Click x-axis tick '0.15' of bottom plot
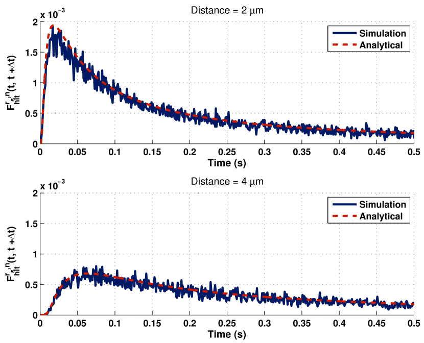Screen dimensions: 424x343 point(152,323)
